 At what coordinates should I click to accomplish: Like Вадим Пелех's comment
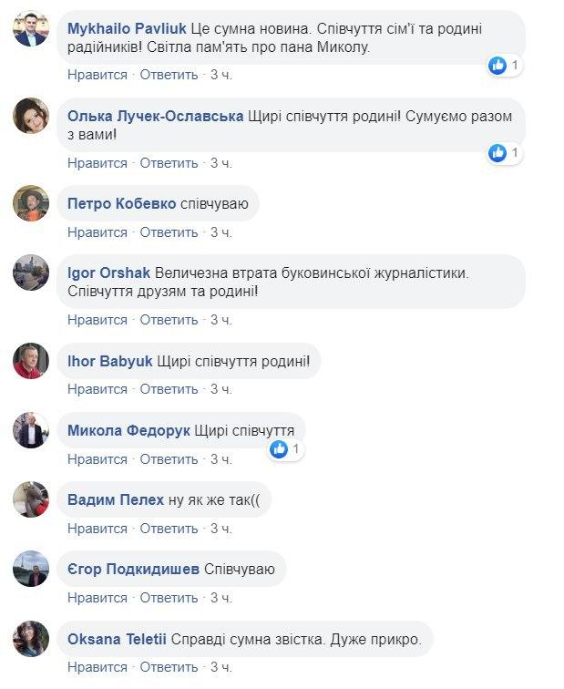pyautogui.click(x=97, y=528)
